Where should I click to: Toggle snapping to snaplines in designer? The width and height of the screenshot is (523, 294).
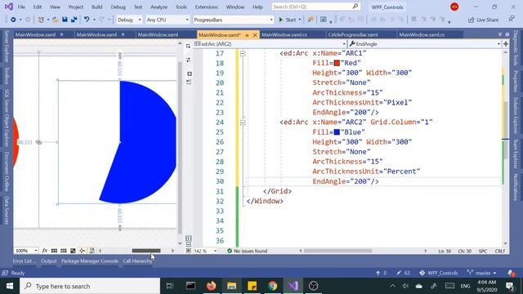tap(82, 251)
